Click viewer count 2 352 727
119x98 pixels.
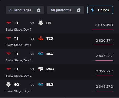[104, 71]
